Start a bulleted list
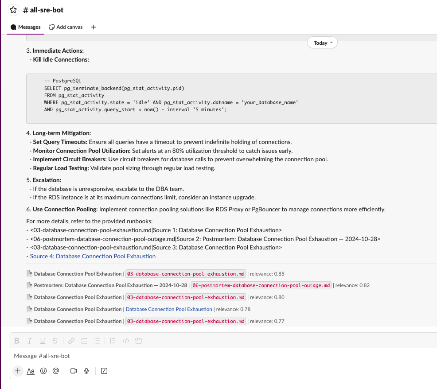 (97, 341)
